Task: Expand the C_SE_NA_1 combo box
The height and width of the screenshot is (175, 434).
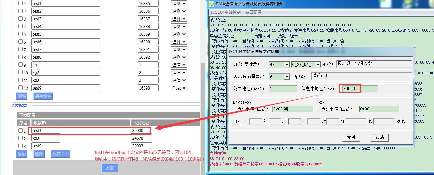Action: click(318, 64)
